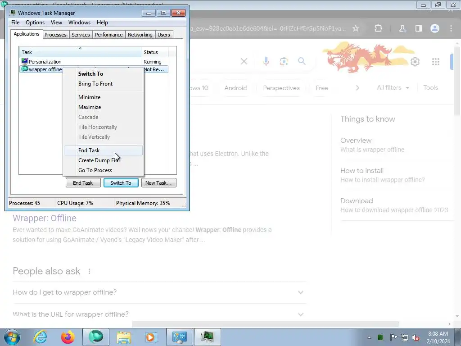Switch to Supermium browser on taskbar
Screen dimensions: 461x346
click(96, 337)
